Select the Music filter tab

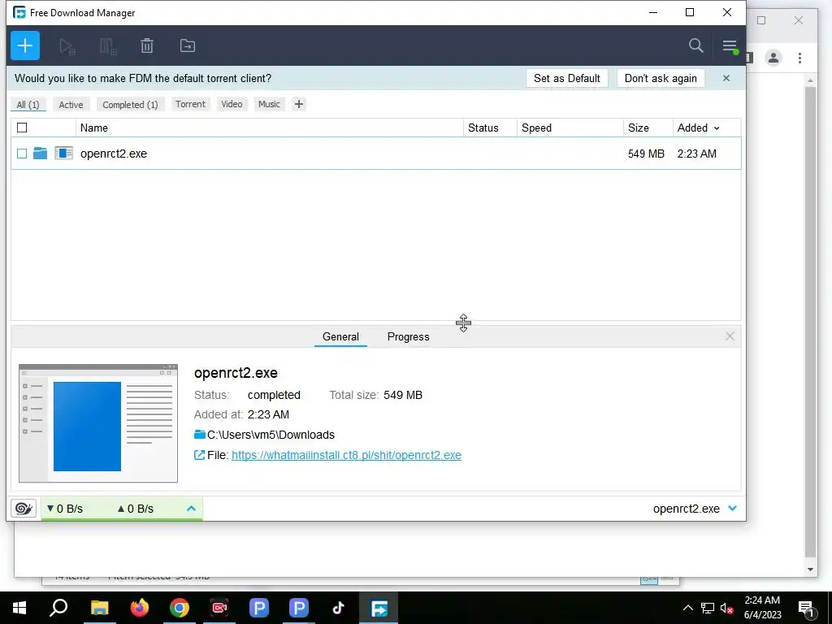[x=269, y=104]
